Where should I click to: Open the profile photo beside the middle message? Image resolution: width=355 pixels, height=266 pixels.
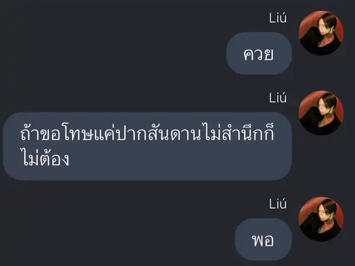[321, 113]
